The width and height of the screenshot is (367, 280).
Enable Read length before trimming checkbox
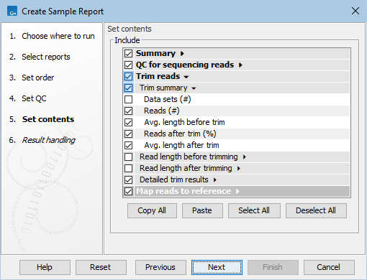128,157
